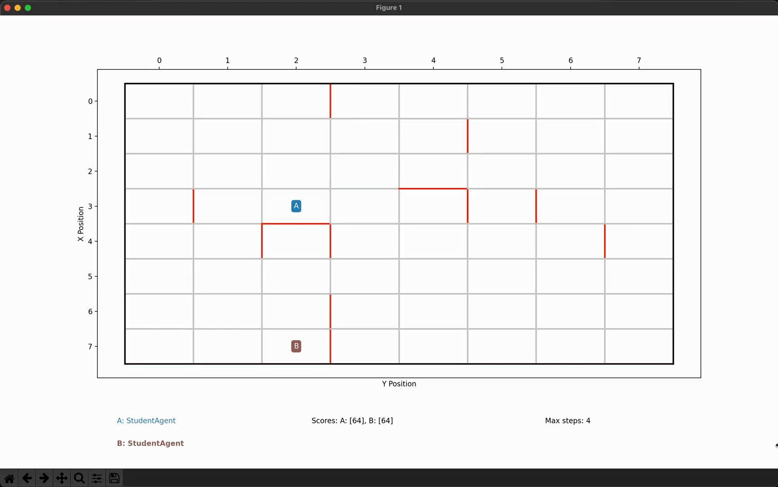
Task: Click the Y Position axis label
Action: [x=399, y=384]
